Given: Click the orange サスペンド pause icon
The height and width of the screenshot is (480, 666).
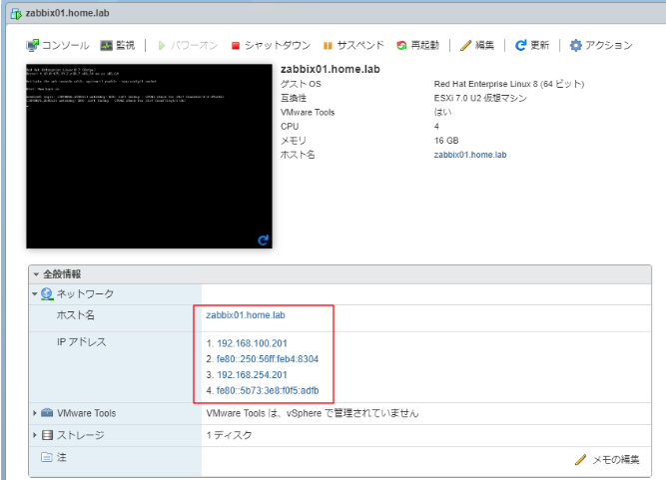Looking at the screenshot, I should pos(328,46).
